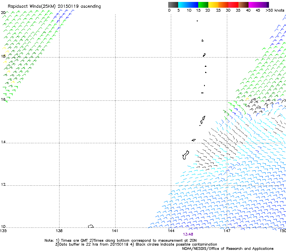Screen dimensions: 286x251
Task: Click the longitude label 135
Action: [3, 231]
